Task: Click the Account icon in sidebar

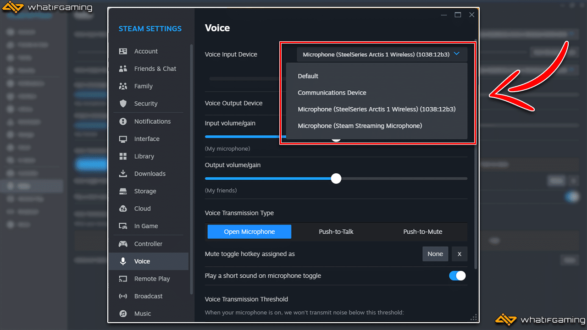Action: pos(123,51)
